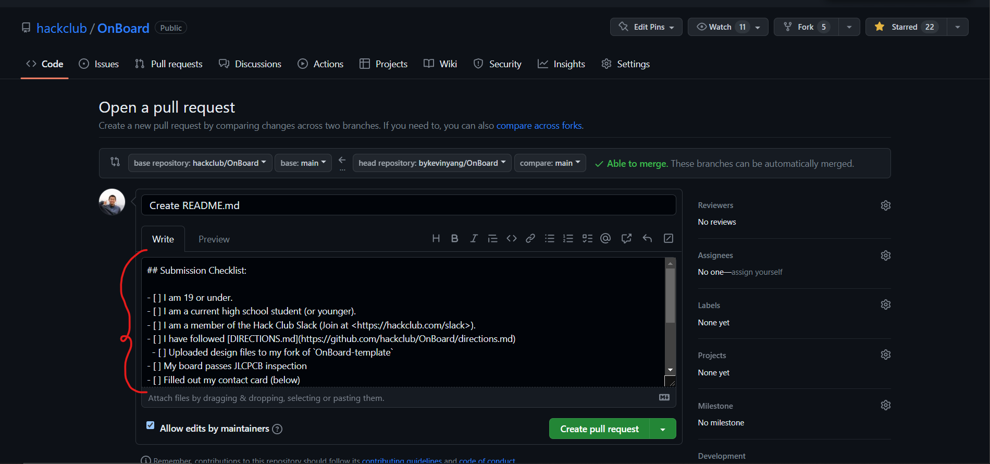Click the repository icon beside hackclub
Screen dimensions: 990x464
point(26,28)
